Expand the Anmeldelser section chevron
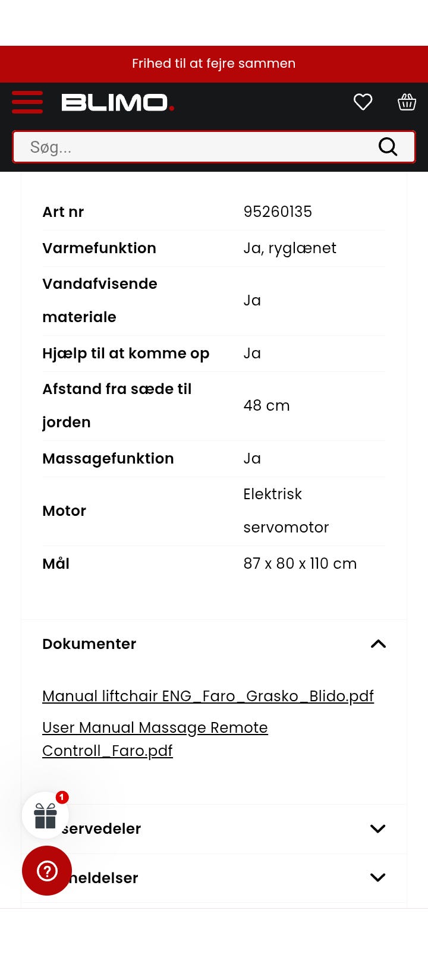 378,878
